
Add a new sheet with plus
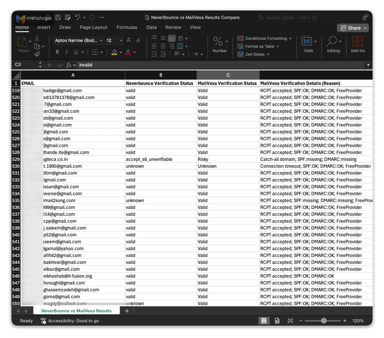(127, 311)
